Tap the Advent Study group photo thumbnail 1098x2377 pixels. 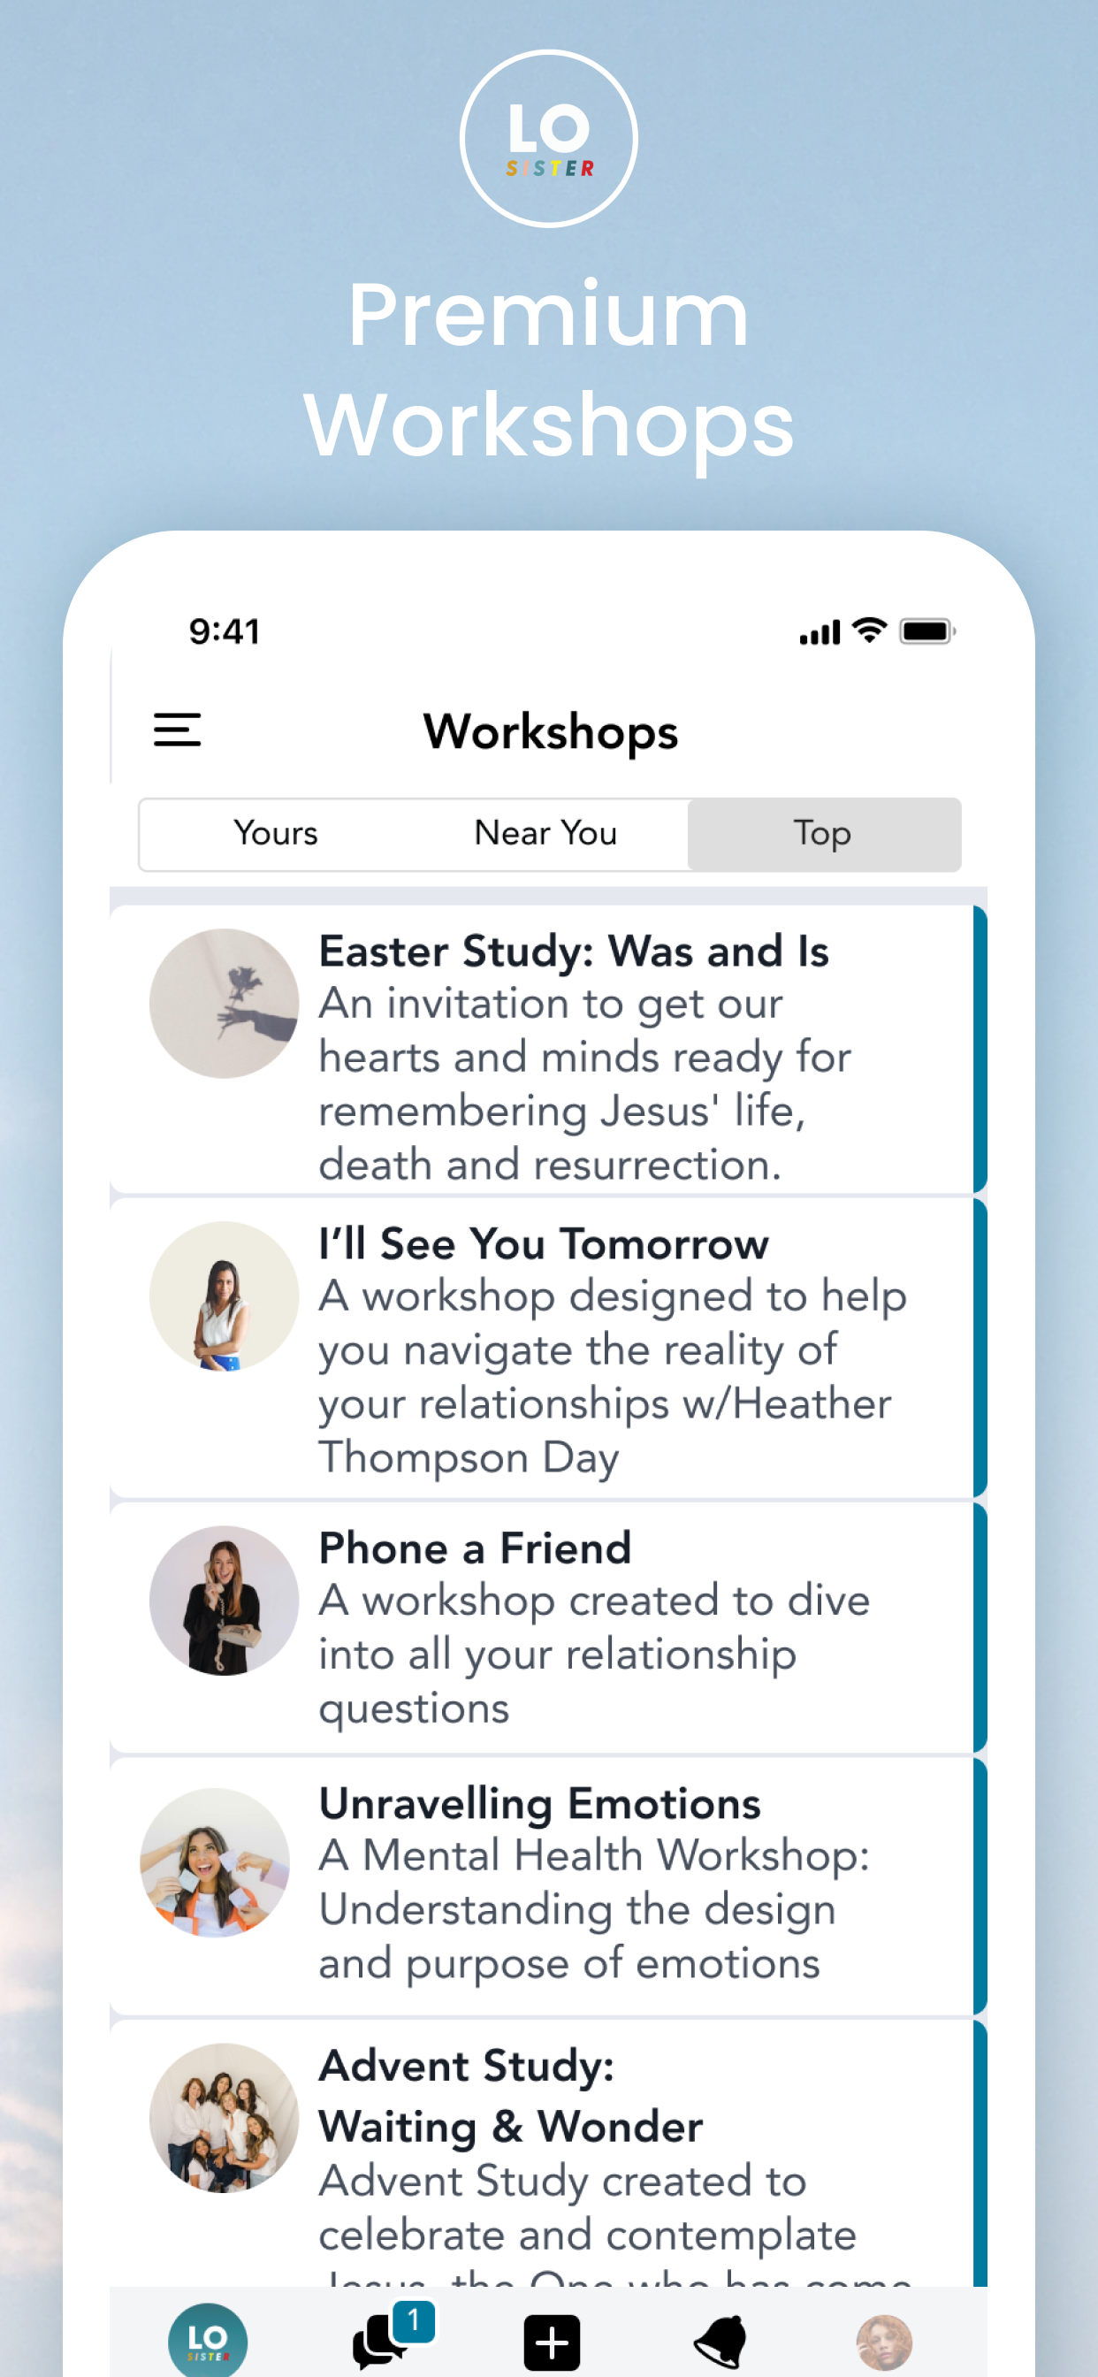(225, 2118)
